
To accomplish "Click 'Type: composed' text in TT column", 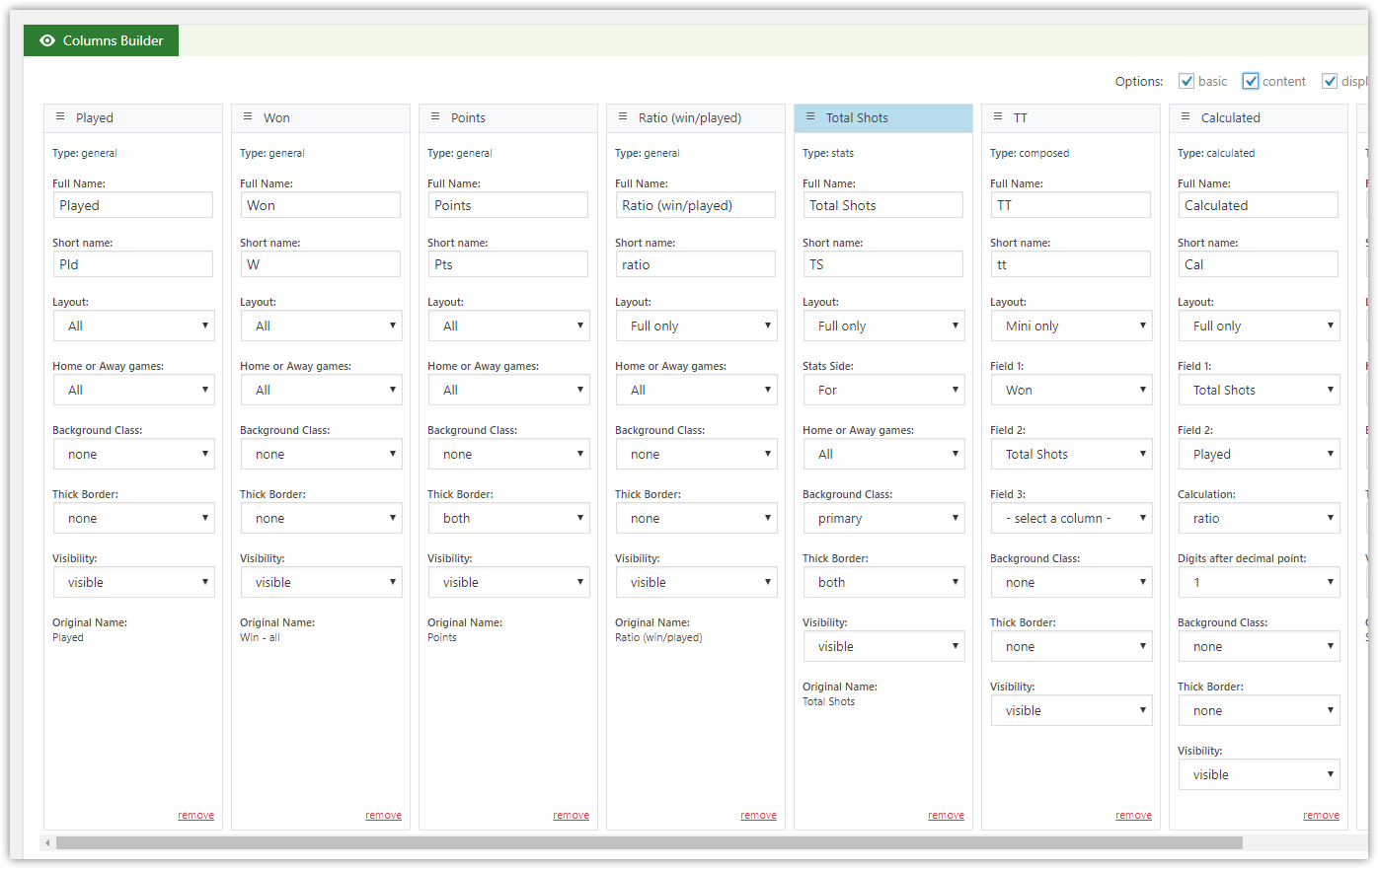I will coord(1030,153).
